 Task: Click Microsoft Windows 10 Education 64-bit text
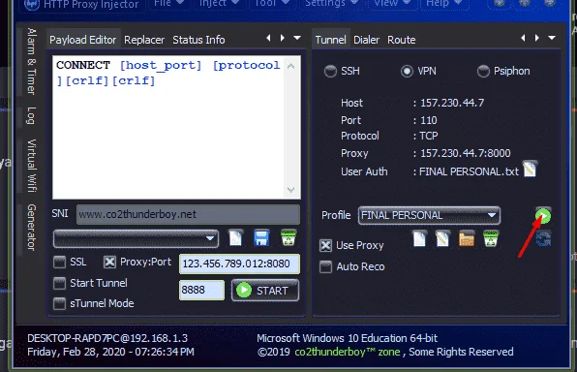click(347, 338)
